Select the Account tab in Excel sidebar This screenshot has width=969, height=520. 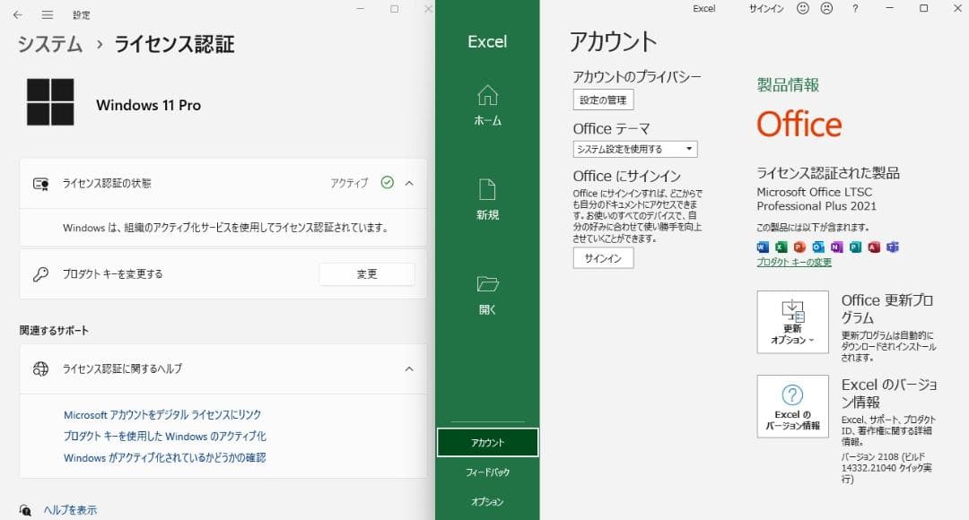coord(487,442)
